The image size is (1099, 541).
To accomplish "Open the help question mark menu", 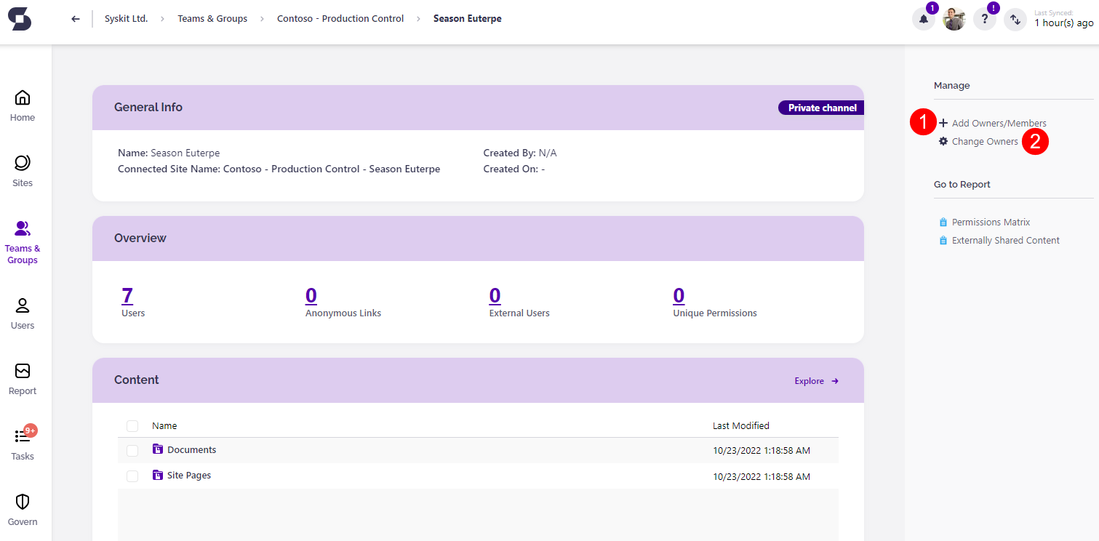I will (984, 19).
